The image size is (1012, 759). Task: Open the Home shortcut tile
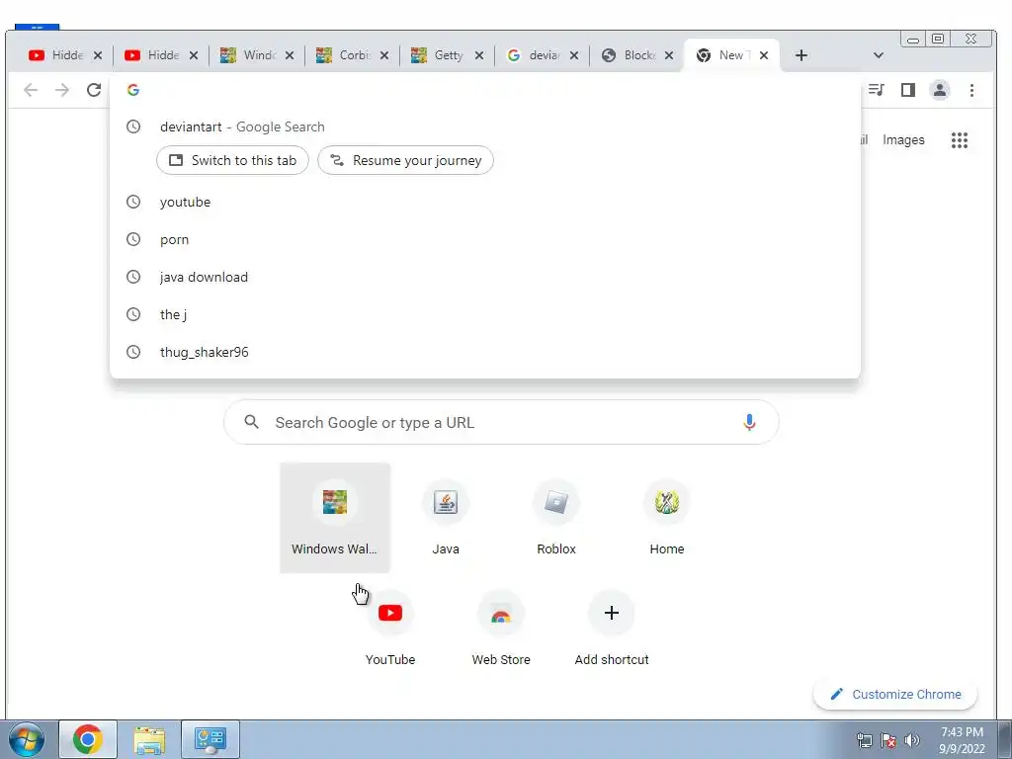[x=667, y=518]
